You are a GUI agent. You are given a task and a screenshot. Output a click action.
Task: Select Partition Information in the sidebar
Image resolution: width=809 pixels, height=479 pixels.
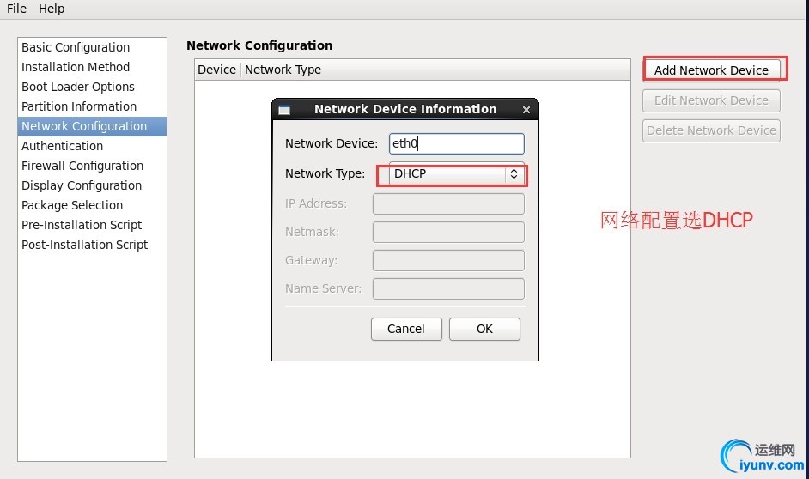79,106
